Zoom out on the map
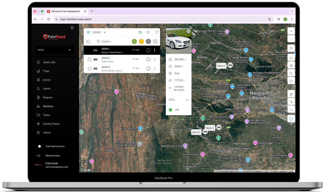Image resolution: width=325 pixels, height=192 pixels. 291,39
